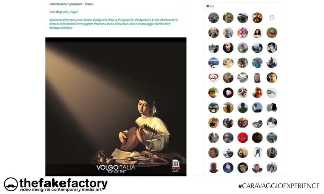Open the @carlo_magni profile link
The height and width of the screenshot is (194, 324).
(x=68, y=12)
